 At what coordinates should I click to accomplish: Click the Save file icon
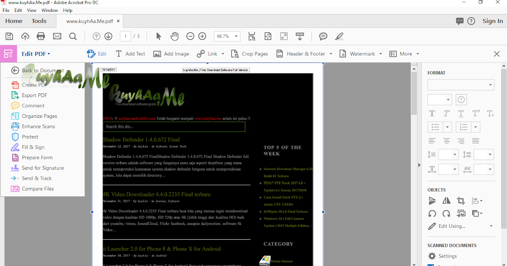click(x=9, y=36)
